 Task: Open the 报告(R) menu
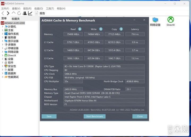tap(27, 8)
